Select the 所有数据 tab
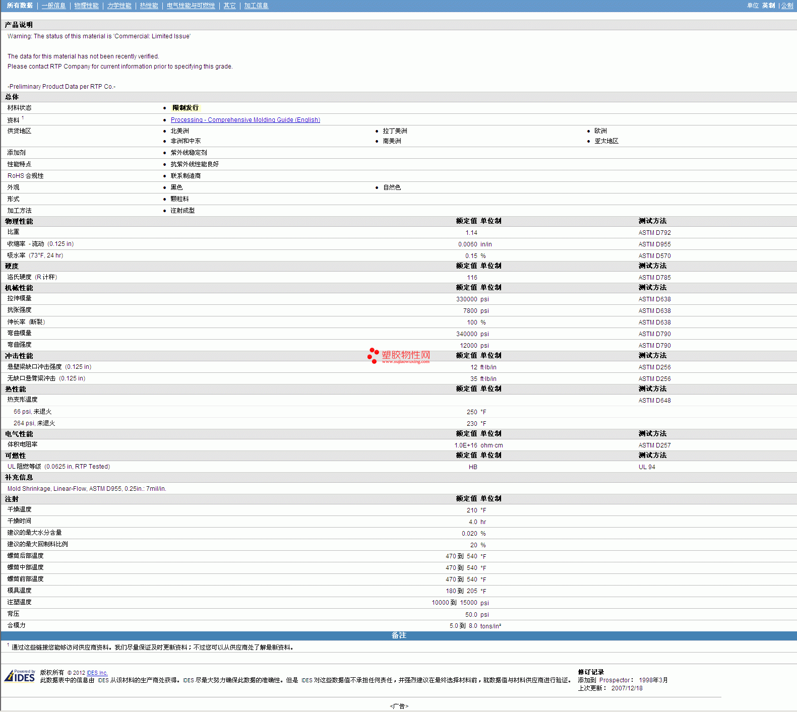Viewport: 797px width, 712px height. tap(20, 6)
